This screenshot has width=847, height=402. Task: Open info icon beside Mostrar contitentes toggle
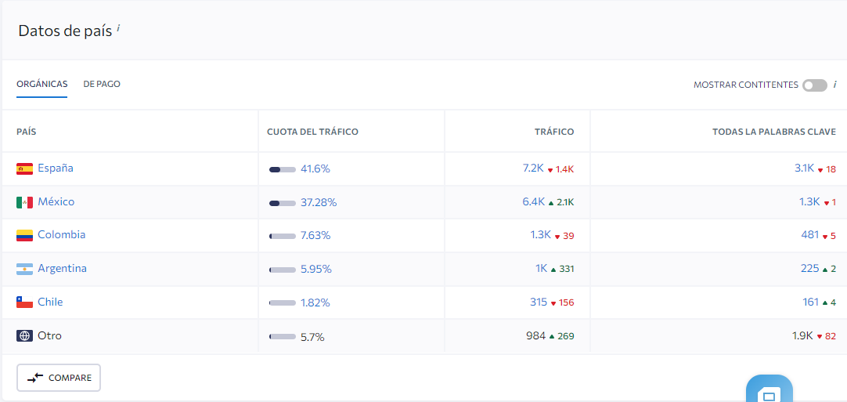[x=834, y=85]
